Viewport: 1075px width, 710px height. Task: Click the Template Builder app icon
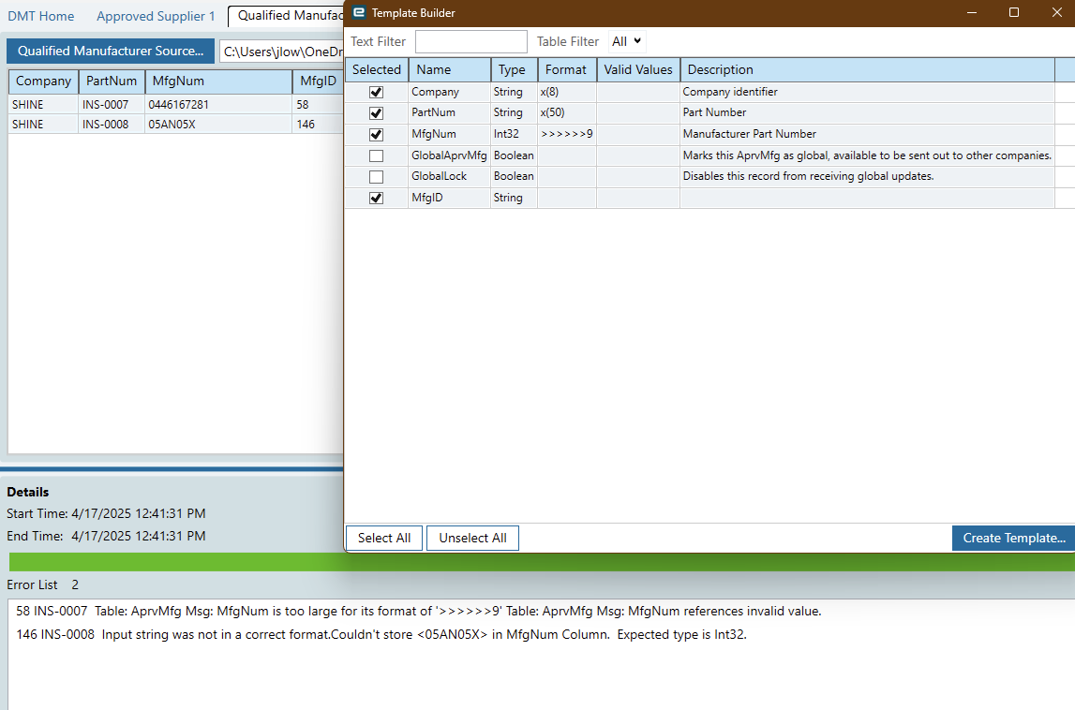tap(359, 12)
